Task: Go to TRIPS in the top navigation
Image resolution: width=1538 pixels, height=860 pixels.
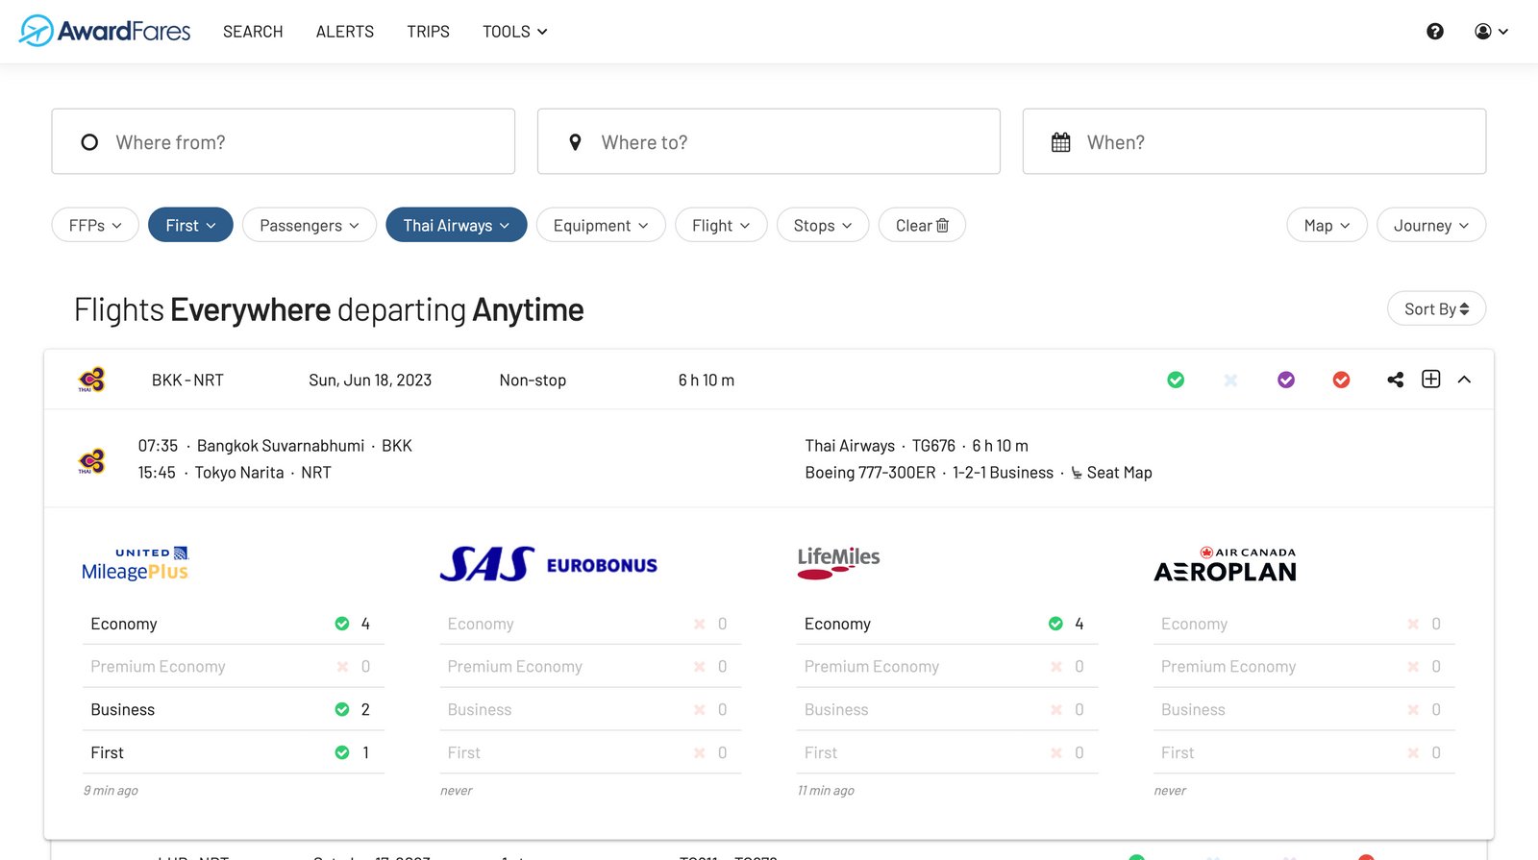Action: tap(428, 32)
